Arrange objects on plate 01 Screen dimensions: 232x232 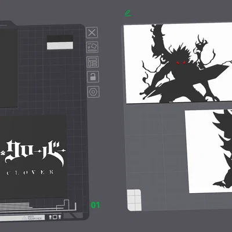pyautogui.click(x=93, y=62)
